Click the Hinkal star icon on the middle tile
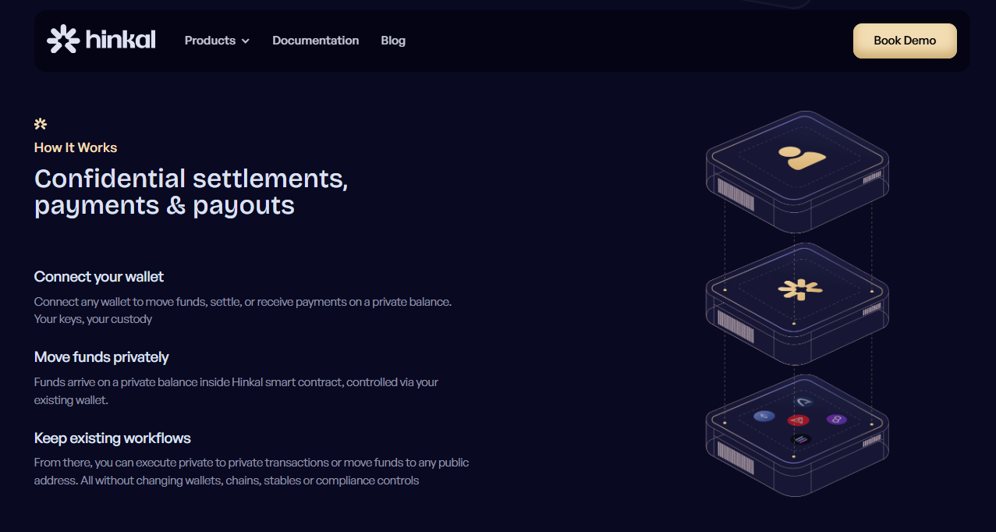This screenshot has height=532, width=996. click(x=800, y=289)
